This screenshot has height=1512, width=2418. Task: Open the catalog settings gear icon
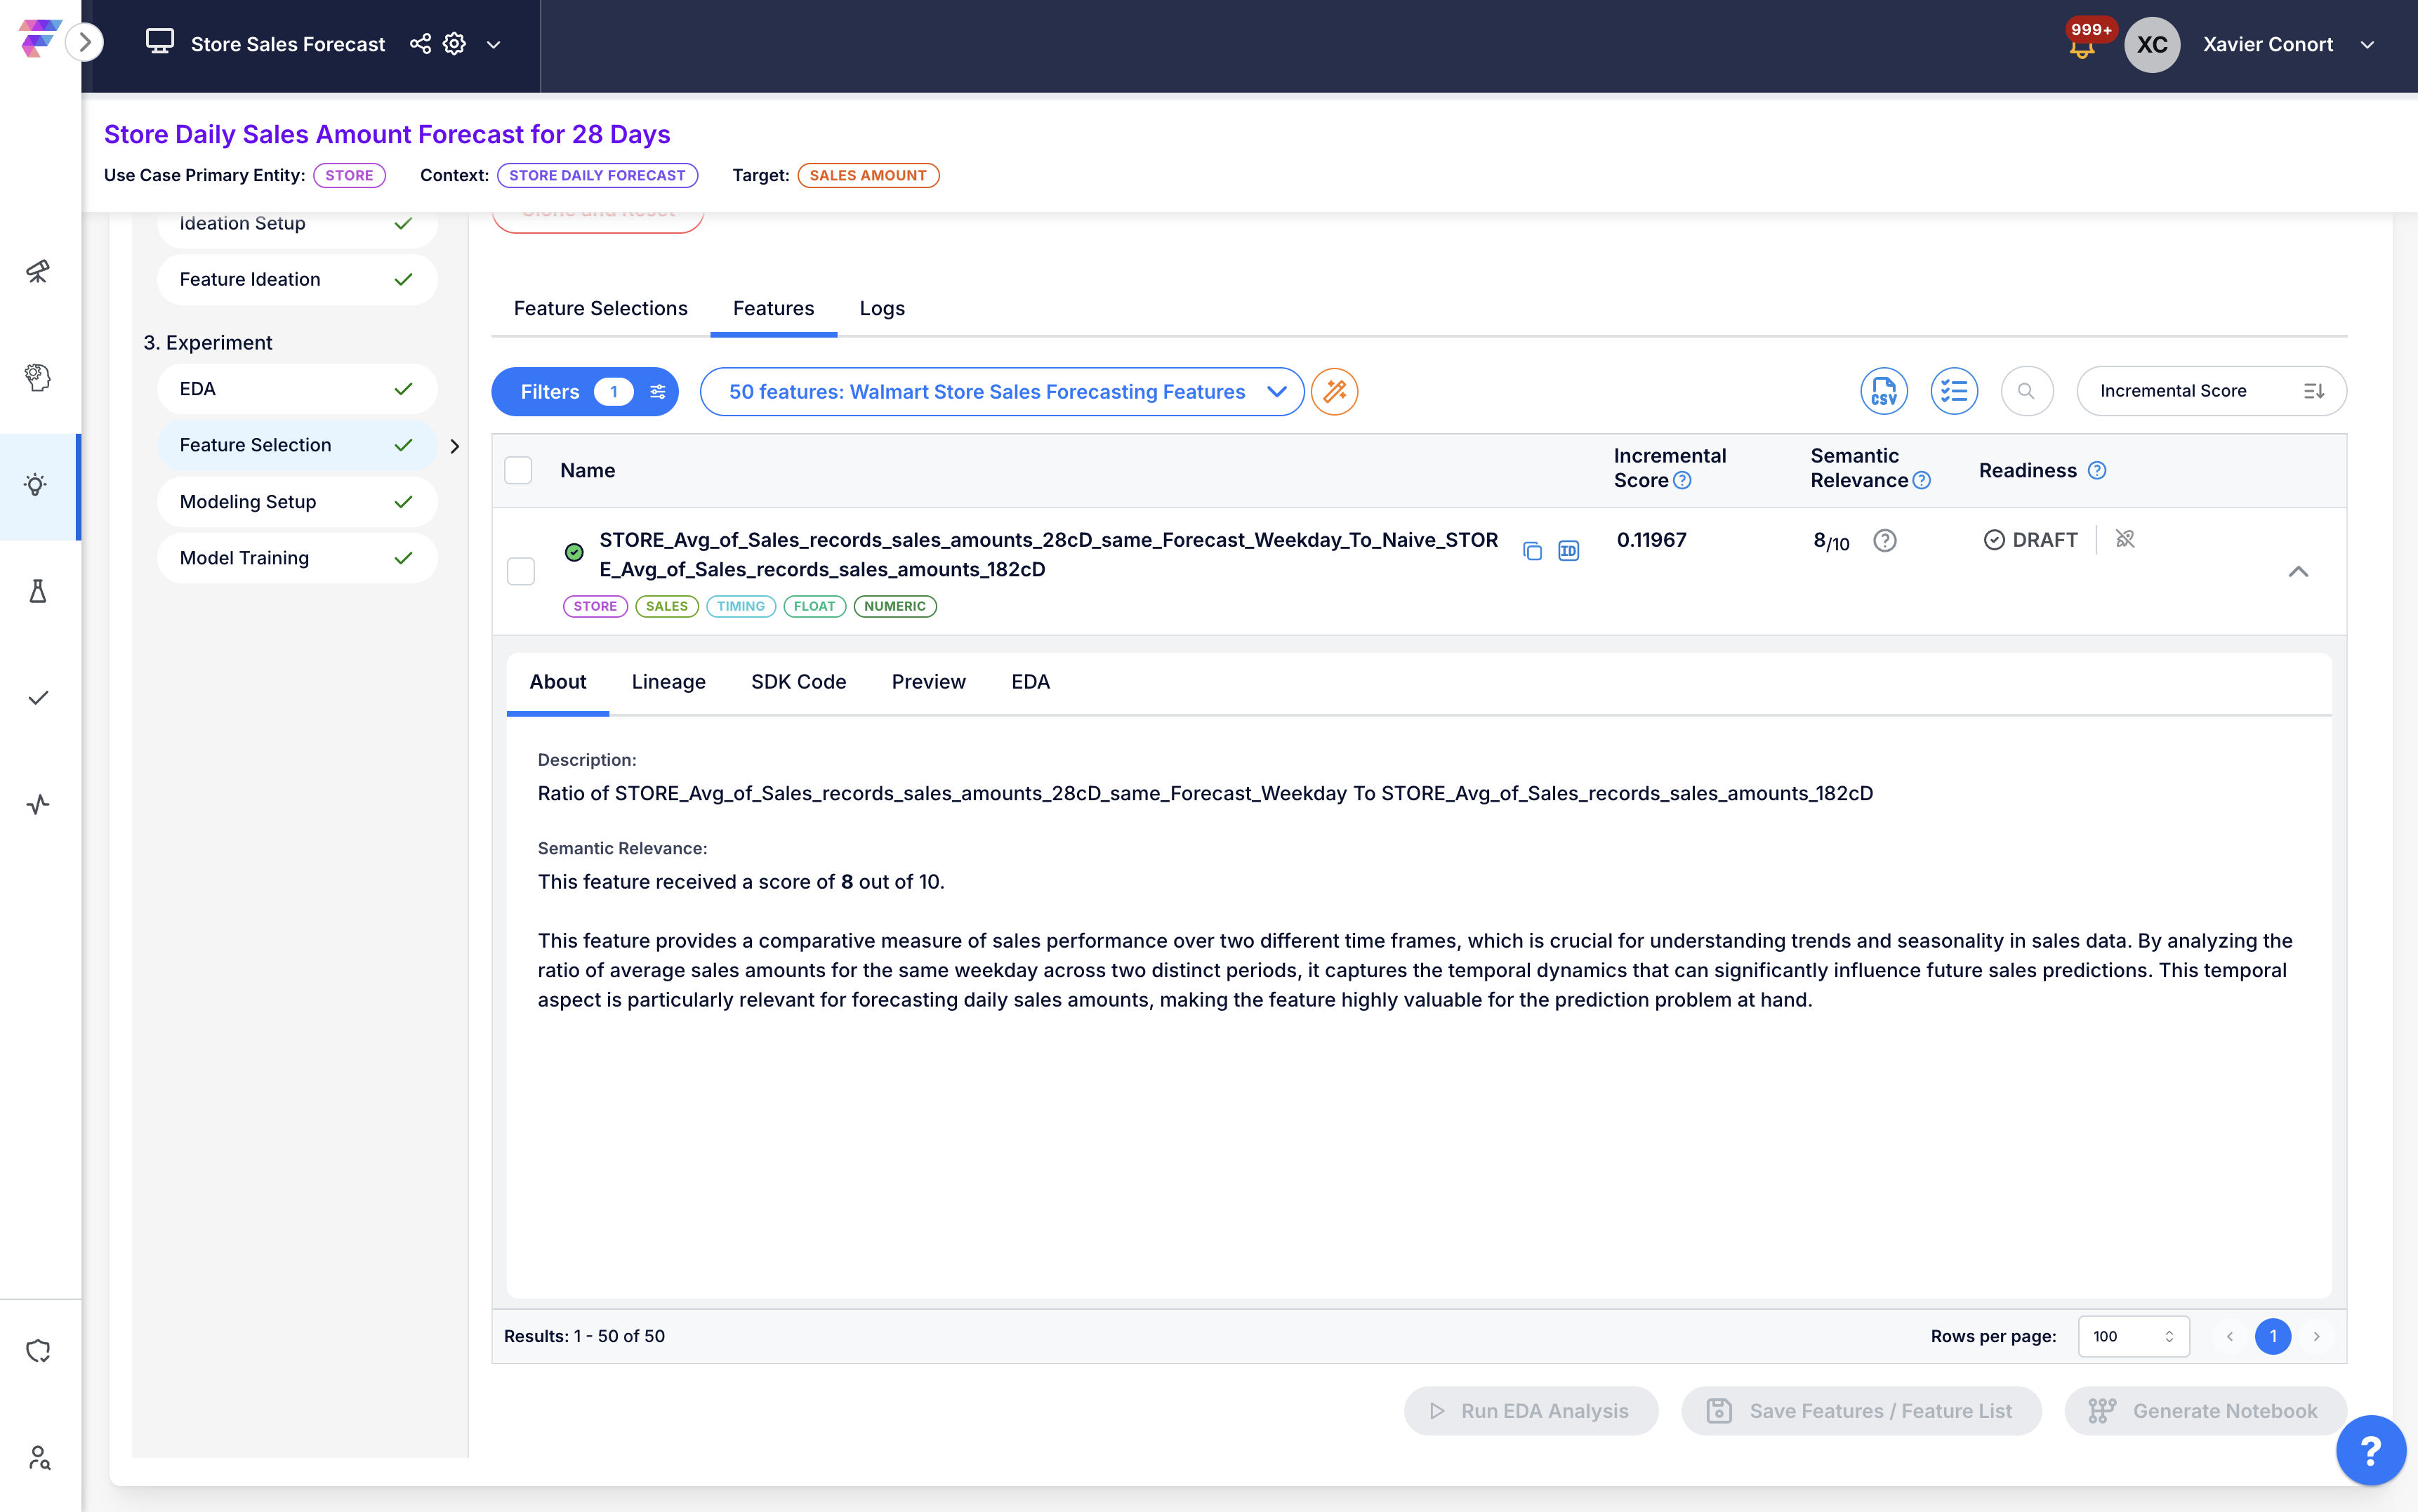[x=454, y=44]
